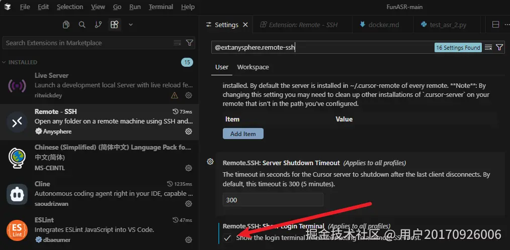Select the Workspace settings scope tab
Screen dimensions: 510x250
coord(253,67)
